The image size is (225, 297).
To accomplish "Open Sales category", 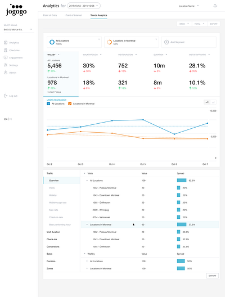I will (x=49, y=254).
